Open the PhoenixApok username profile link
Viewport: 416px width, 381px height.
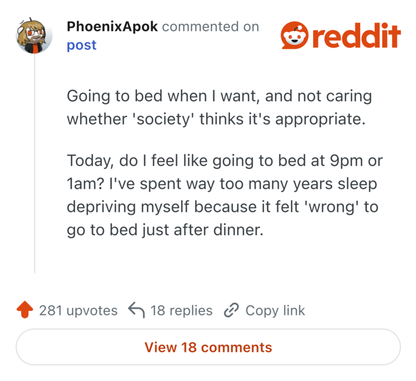pyautogui.click(x=112, y=27)
